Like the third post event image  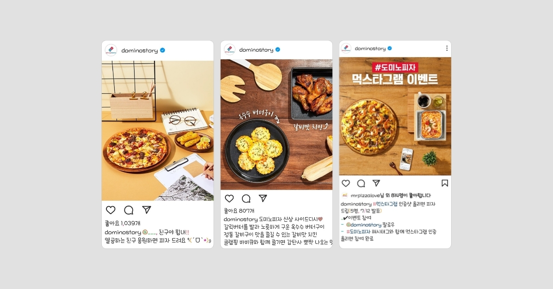346,183
